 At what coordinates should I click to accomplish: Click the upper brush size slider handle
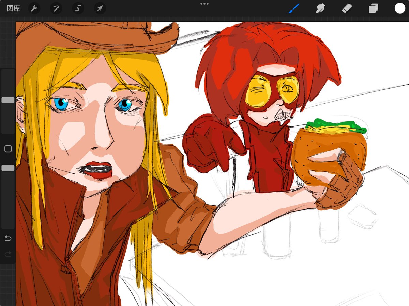pyautogui.click(x=8, y=100)
